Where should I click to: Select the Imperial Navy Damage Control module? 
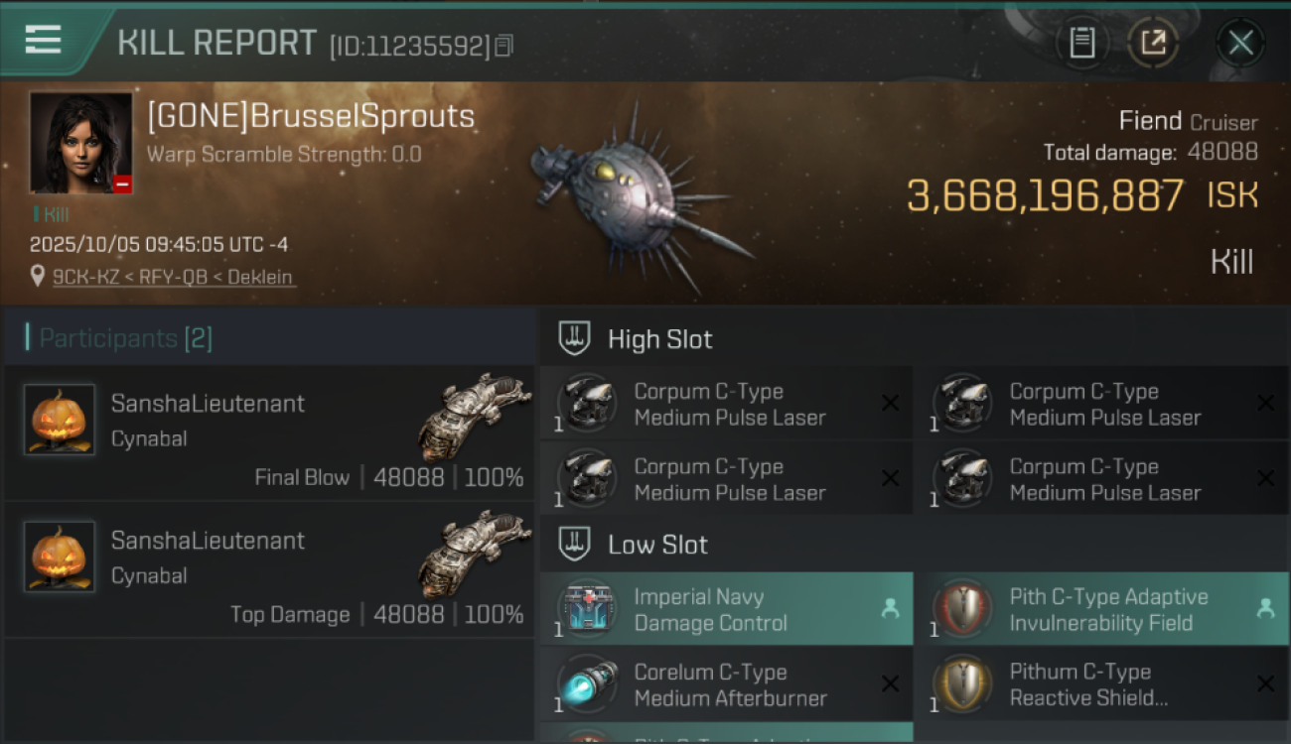(726, 610)
